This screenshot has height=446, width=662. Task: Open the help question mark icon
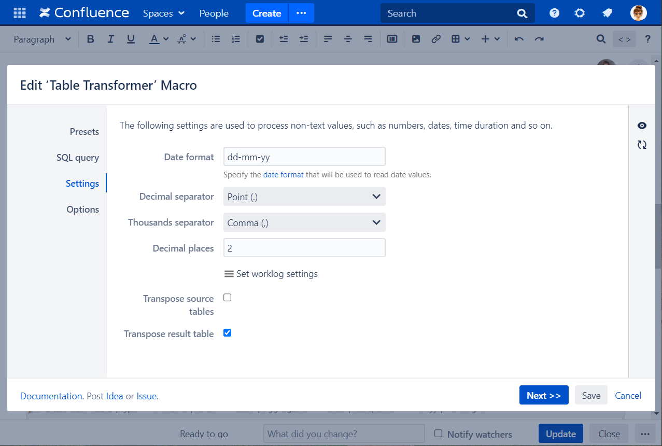[554, 13]
